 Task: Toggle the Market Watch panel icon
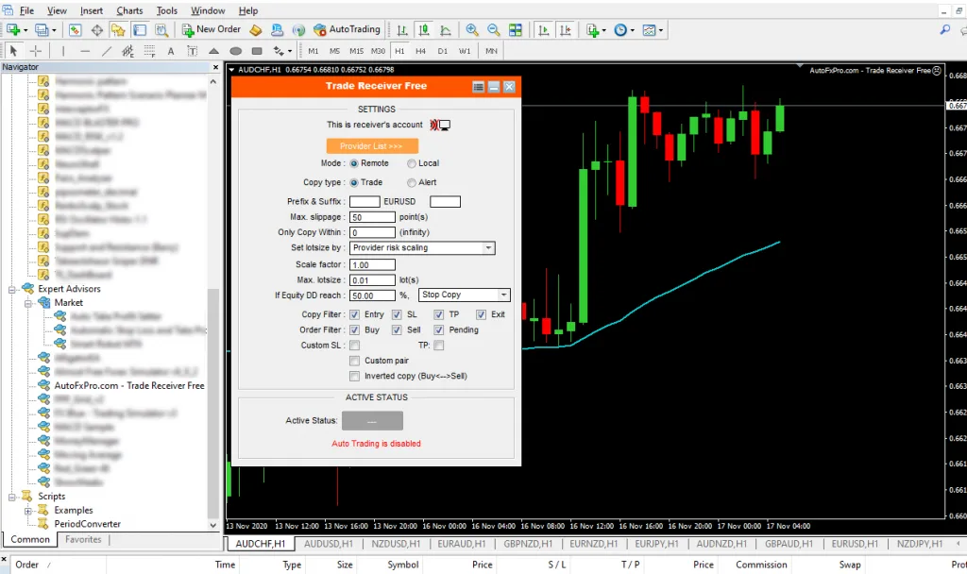coord(76,29)
